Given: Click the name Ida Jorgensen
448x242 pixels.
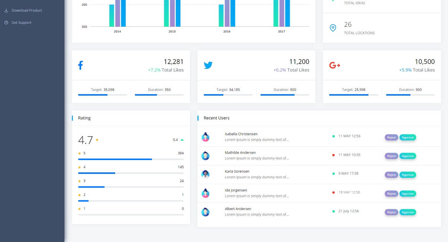Looking at the screenshot, I should [x=236, y=190].
